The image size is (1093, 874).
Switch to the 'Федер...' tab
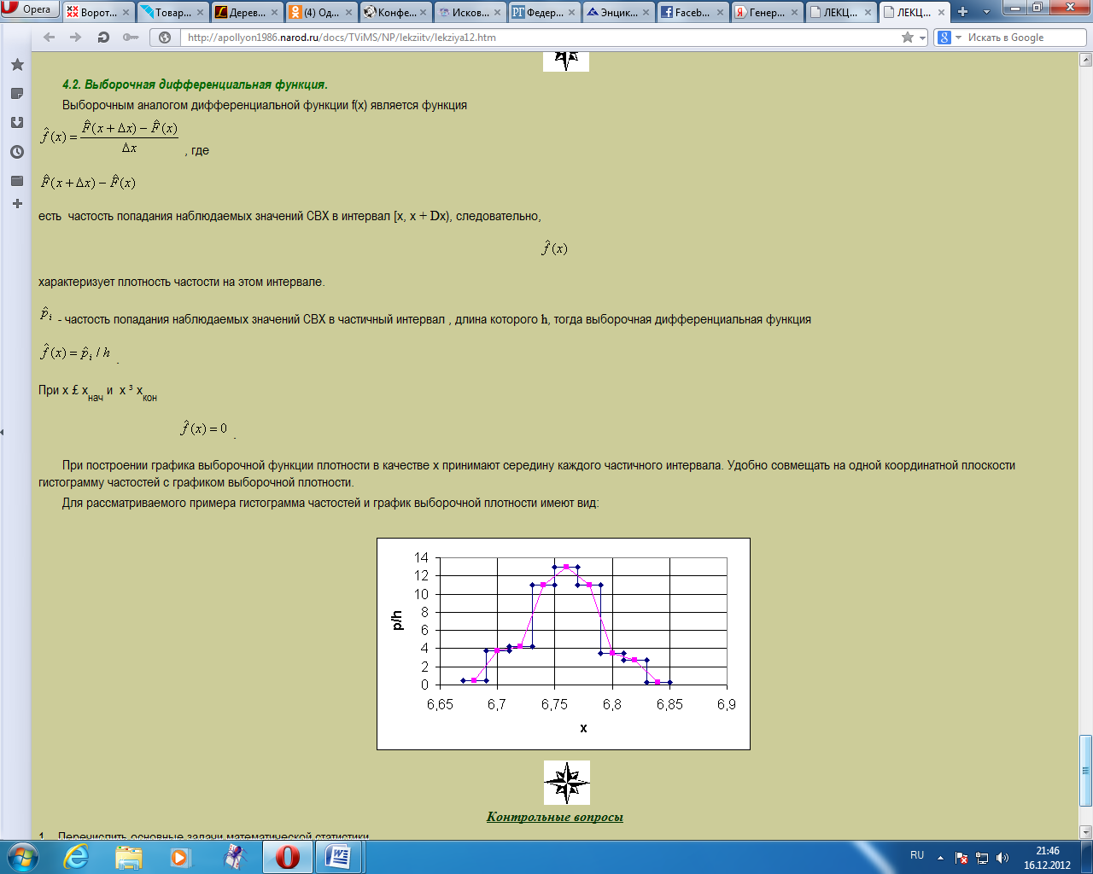point(544,13)
